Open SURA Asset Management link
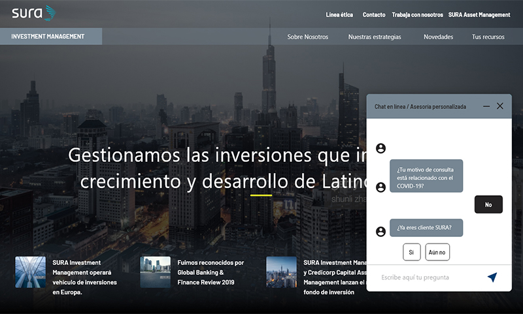 click(479, 14)
